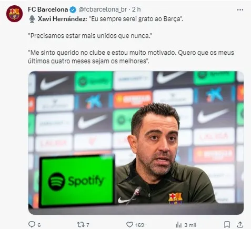The image size is (251, 229).
Task: Open the Xavi press conference photo
Action: 136,143
